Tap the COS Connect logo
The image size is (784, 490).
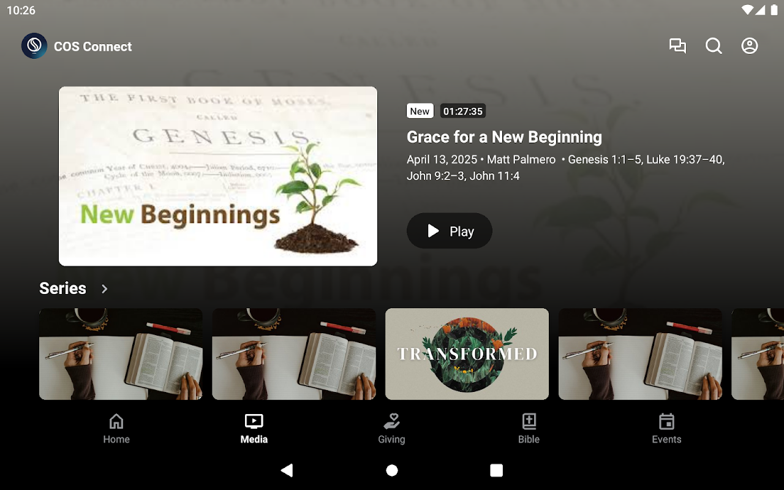tap(34, 46)
